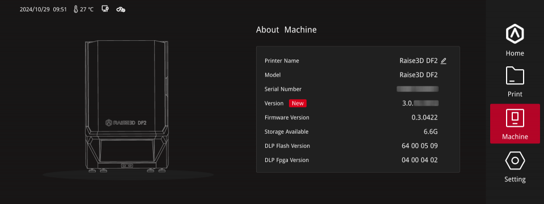This screenshot has width=544, height=204.
Task: Click the Firmware Version value 0.3.0422
Action: point(424,118)
